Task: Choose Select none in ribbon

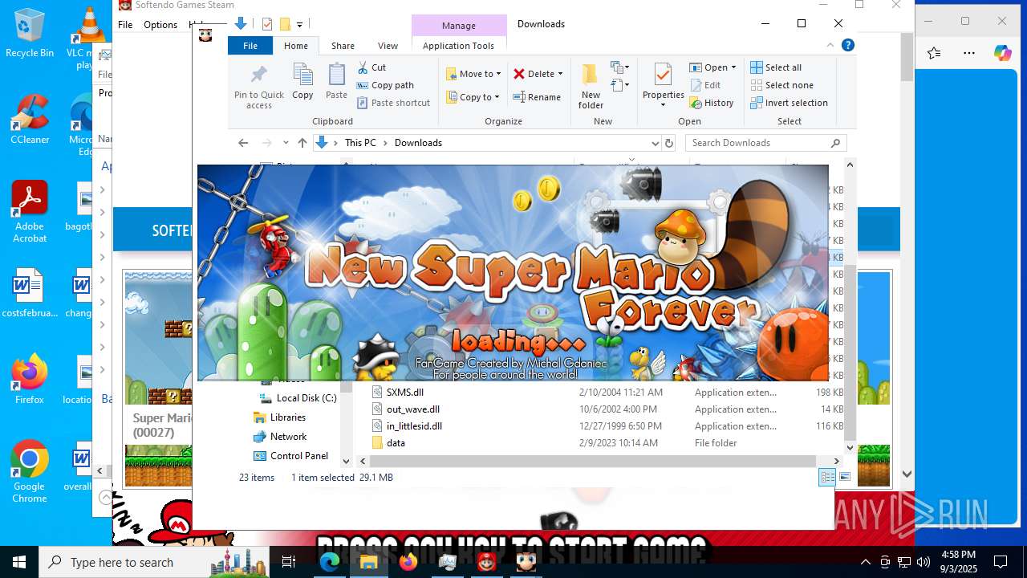Action: click(x=781, y=85)
